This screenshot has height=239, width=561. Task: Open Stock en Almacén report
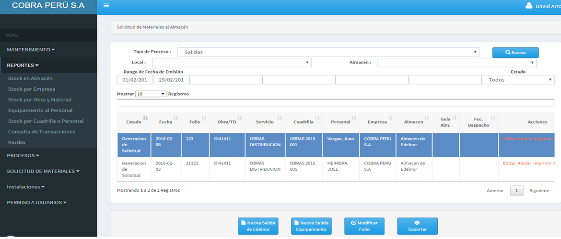30,78
